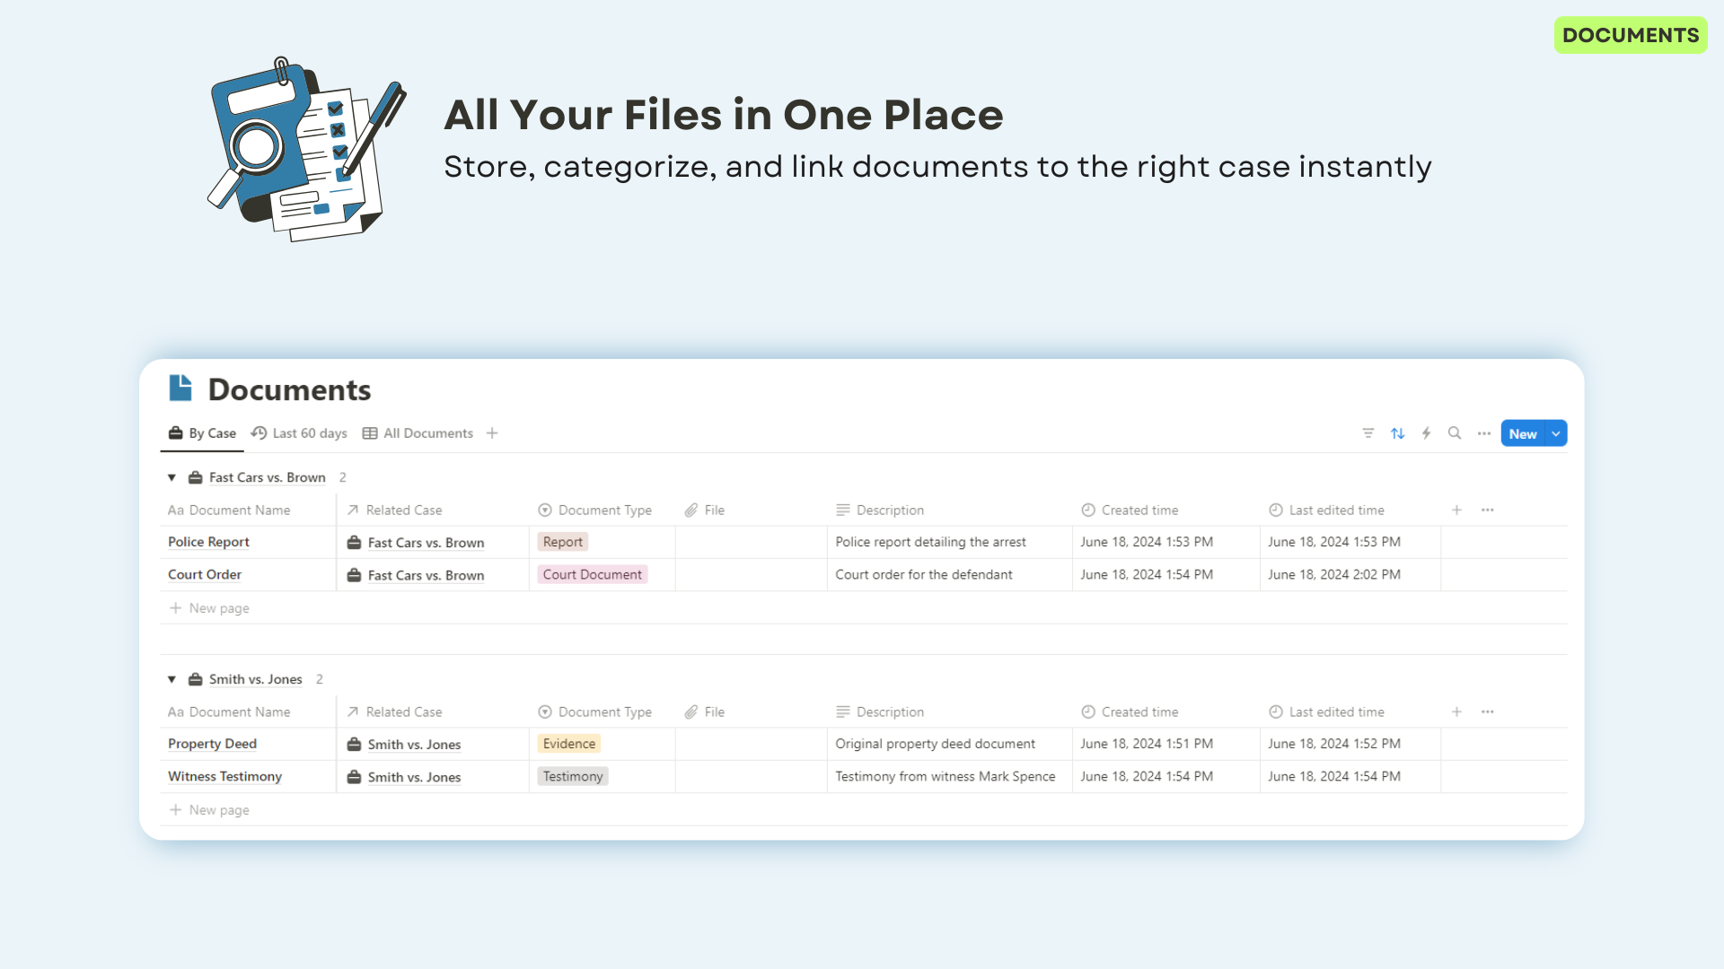Screen dimensions: 1724x969
Task: Click the Testimony type tag
Action: coord(573,776)
